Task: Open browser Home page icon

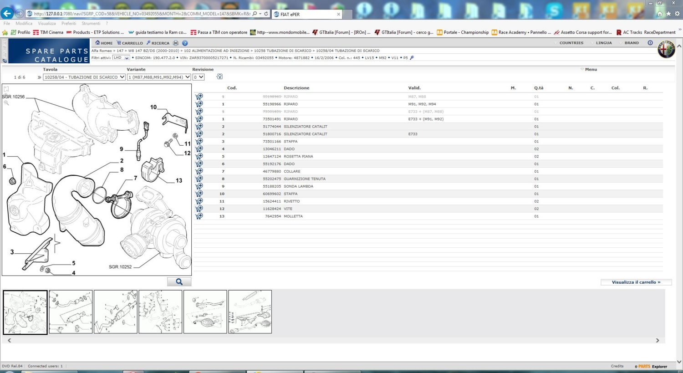Action: [659, 14]
